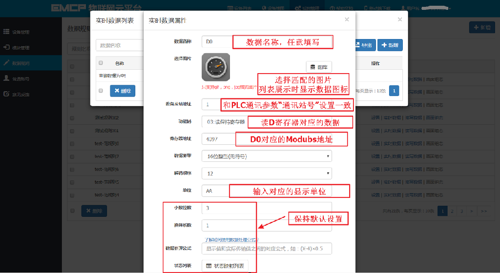This screenshot has width=500, height=273.
Task: Open 帮助文档 in the top navigation
Action: (x=341, y=8)
